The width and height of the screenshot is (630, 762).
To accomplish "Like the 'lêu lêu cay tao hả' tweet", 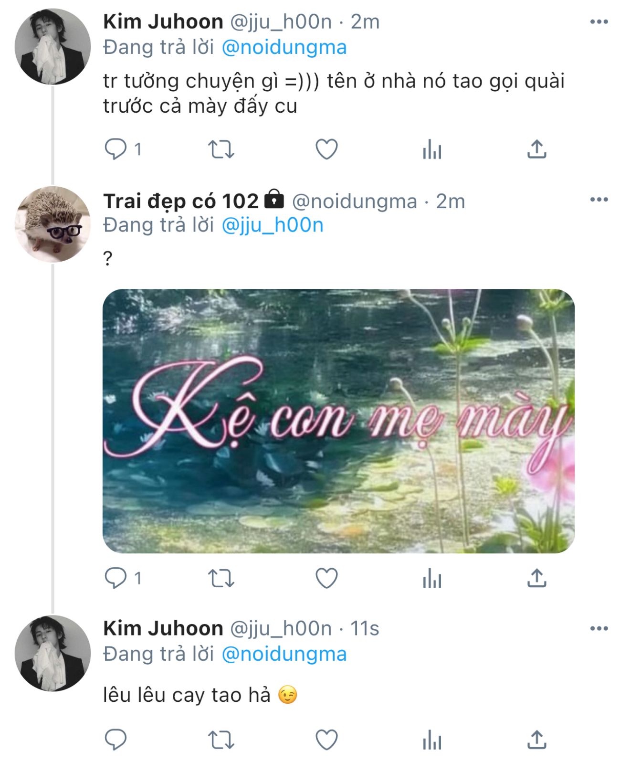I will tap(327, 740).
